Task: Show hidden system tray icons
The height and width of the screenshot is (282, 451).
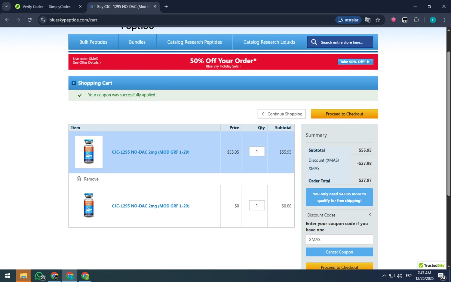Action: [x=384, y=276]
